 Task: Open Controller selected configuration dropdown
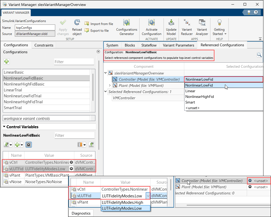coord(224,79)
